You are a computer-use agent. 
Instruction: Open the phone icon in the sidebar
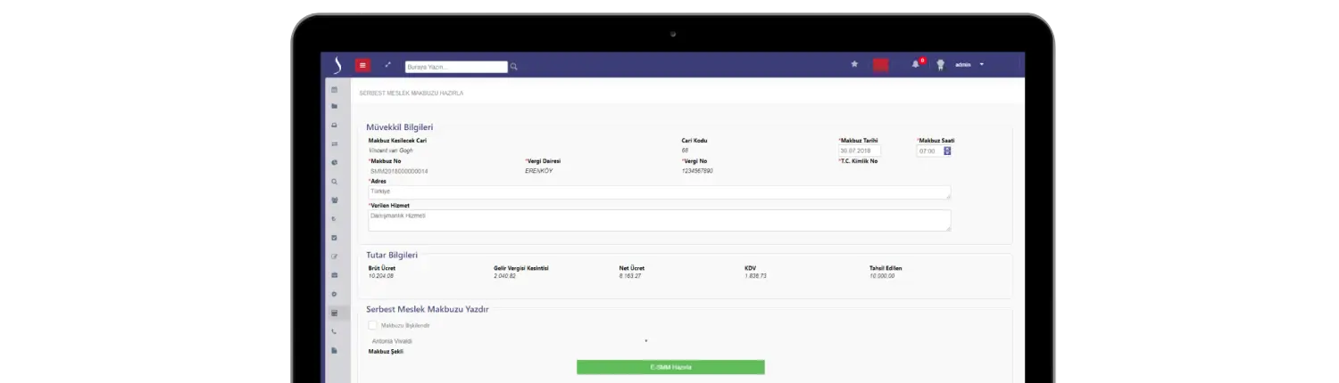(334, 331)
